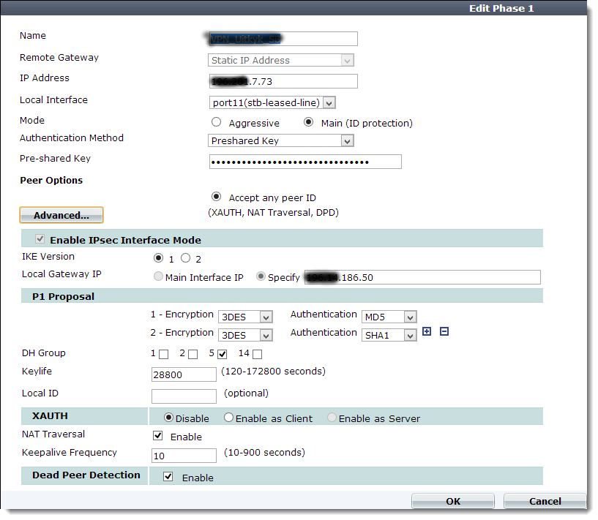Remove a P1 proposal with the minus icon
Screen dimensions: 598x520
444,331
